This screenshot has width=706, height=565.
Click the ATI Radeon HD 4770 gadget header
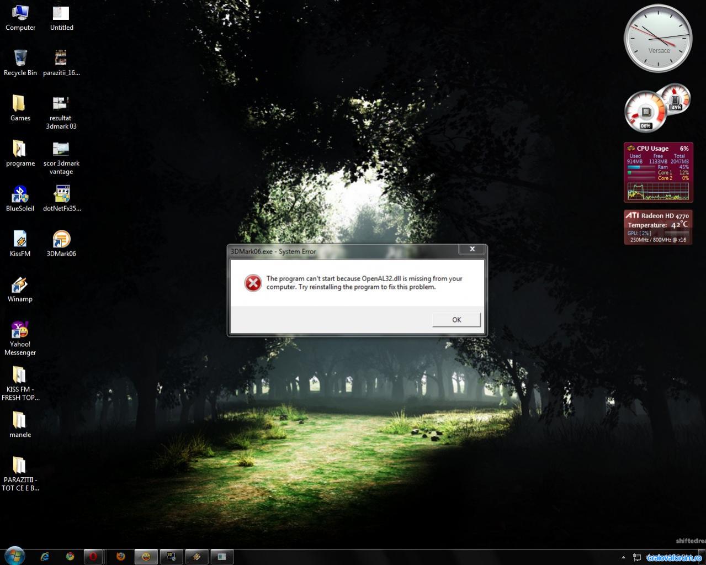(657, 215)
